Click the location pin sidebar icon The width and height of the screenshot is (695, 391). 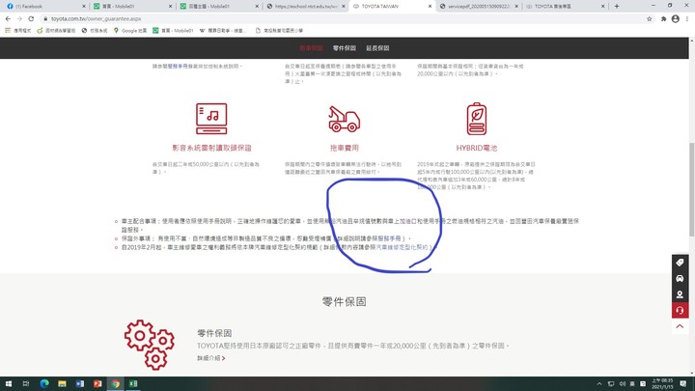click(680, 294)
